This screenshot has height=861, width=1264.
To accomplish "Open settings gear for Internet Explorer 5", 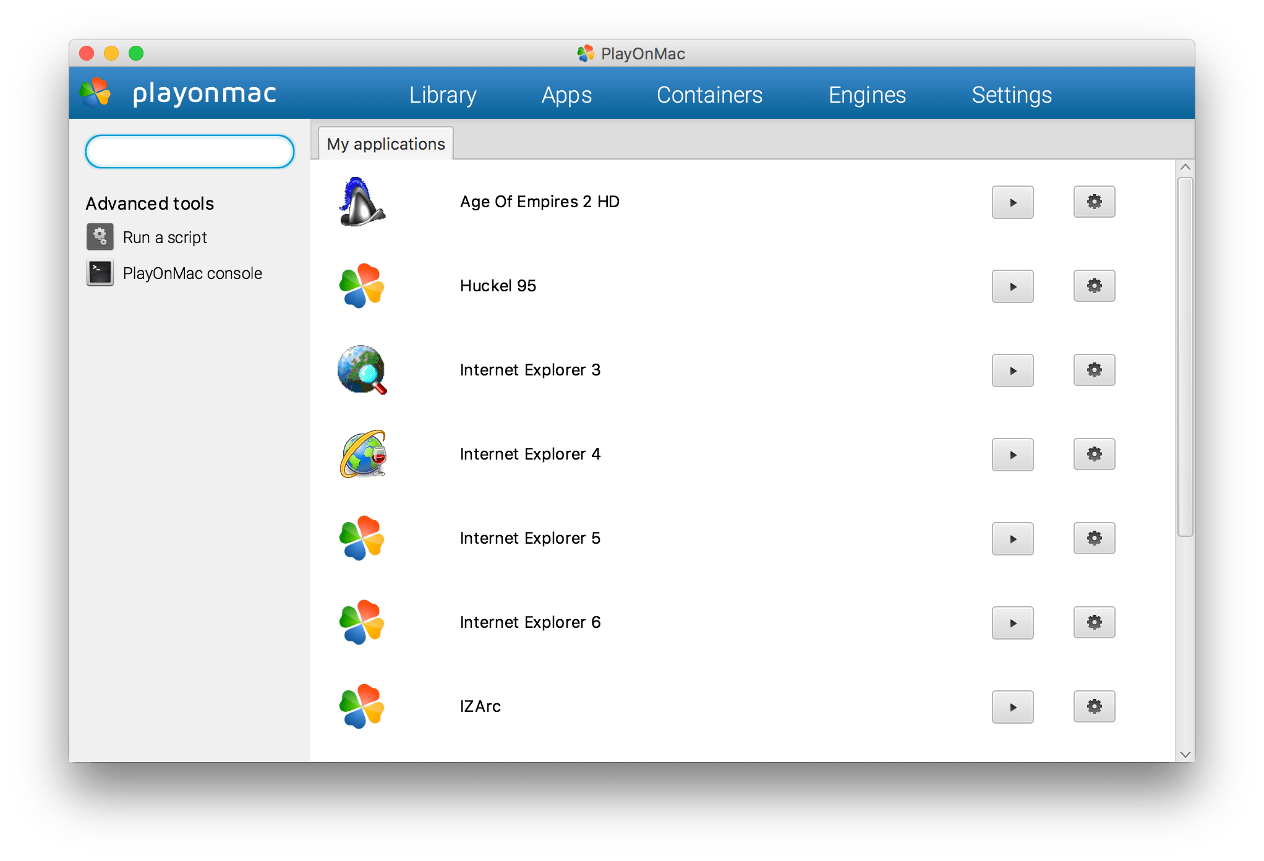I will [1094, 538].
